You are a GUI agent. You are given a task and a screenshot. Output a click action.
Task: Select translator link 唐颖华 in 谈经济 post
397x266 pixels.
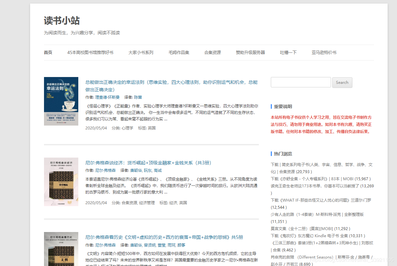tap(136, 170)
